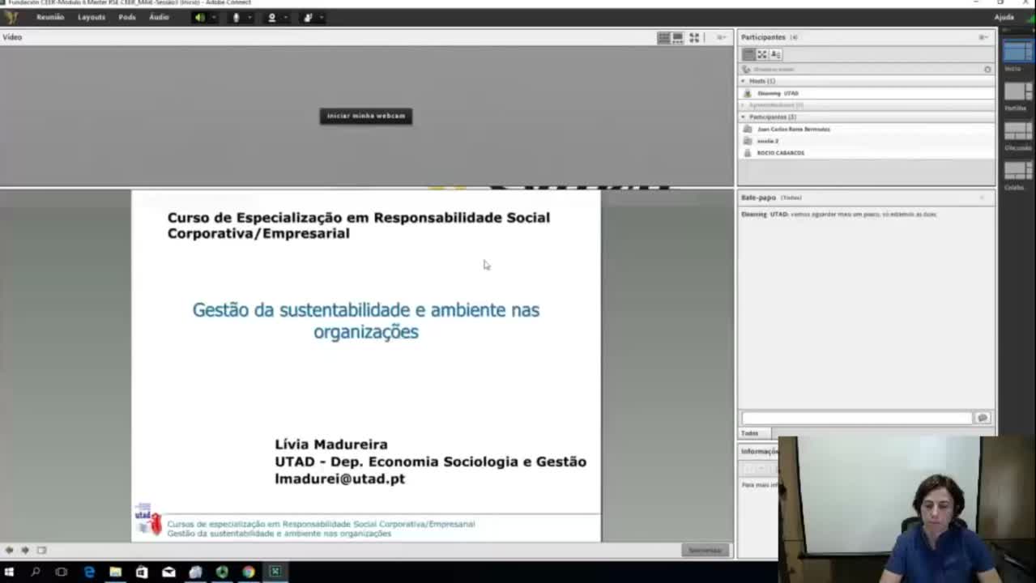Collapse the Hosts (1) group

(x=743, y=81)
